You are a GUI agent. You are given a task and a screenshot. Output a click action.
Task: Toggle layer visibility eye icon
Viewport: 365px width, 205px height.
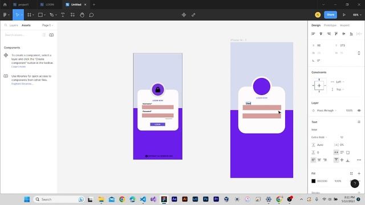[x=359, y=110]
